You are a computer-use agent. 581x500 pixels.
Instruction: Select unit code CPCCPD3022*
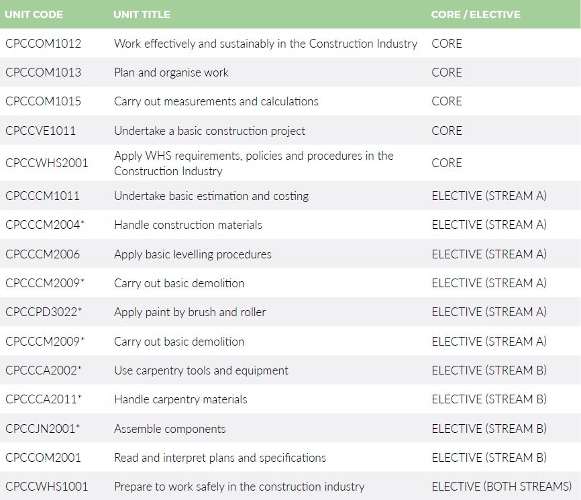click(x=44, y=312)
